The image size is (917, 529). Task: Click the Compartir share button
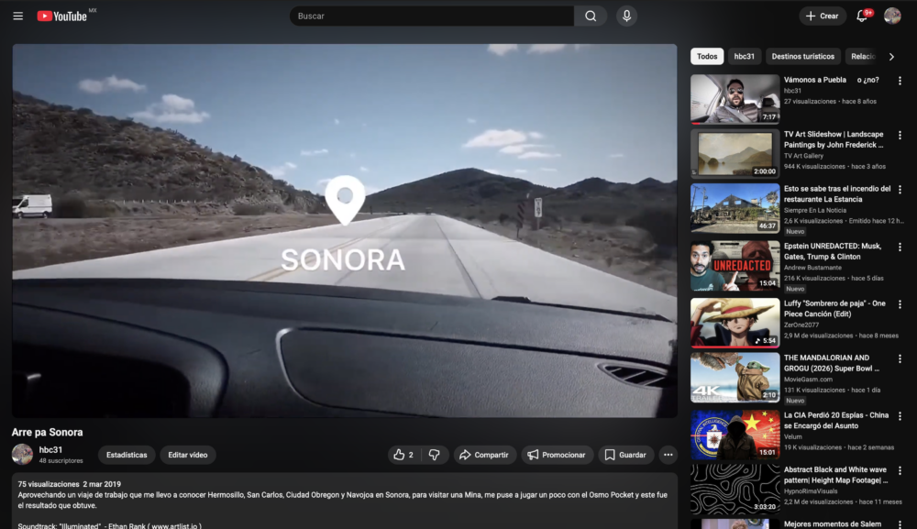(x=483, y=455)
